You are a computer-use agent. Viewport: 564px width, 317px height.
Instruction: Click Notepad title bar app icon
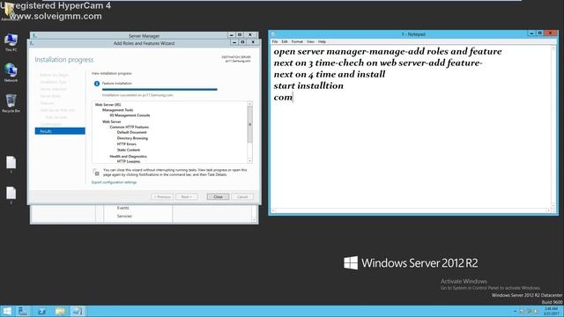tap(273, 34)
